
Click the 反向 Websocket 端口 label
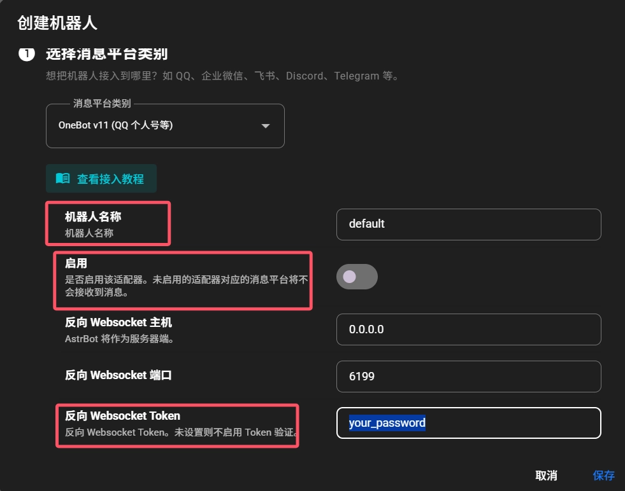119,375
